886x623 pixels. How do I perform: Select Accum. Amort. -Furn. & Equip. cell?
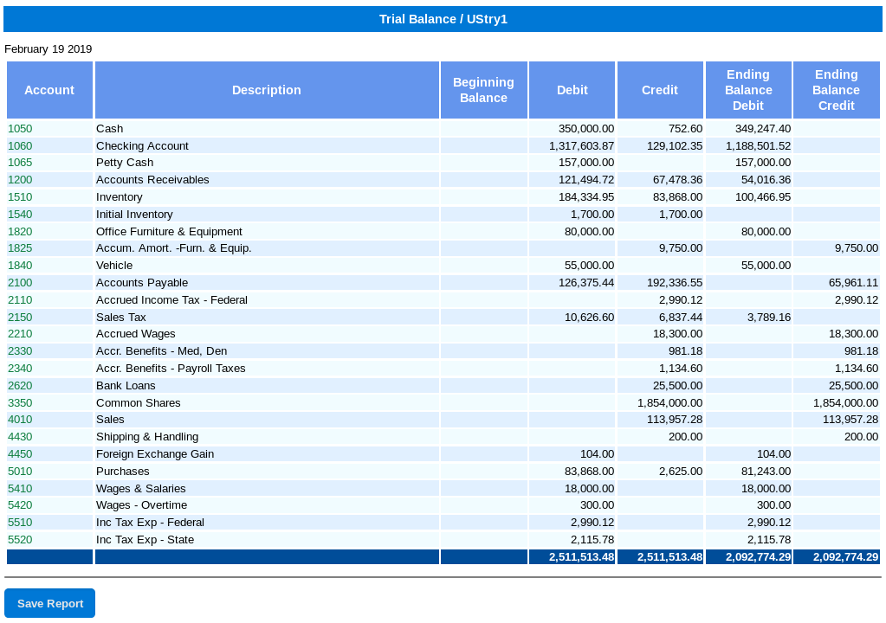point(267,248)
